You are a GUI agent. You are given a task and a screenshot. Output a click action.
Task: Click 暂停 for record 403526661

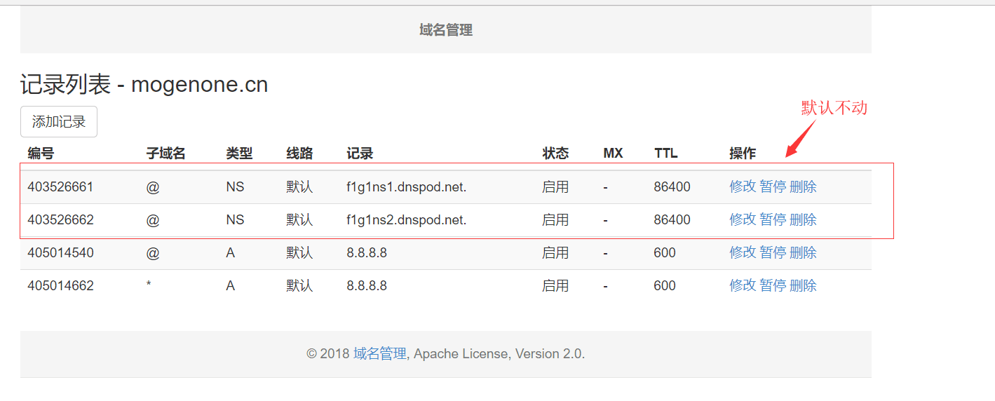(773, 186)
